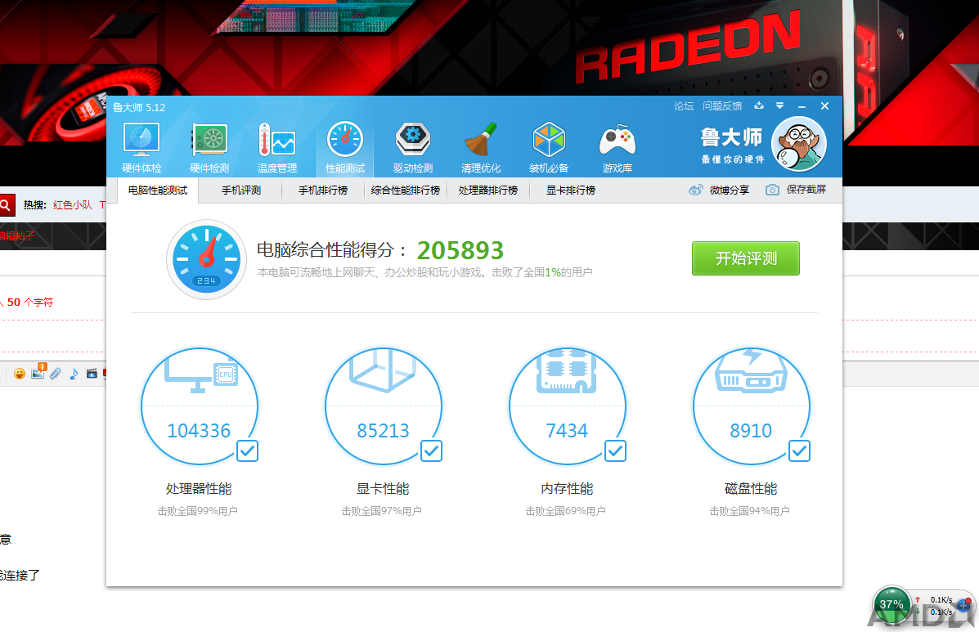Add attachment using the paperclip icon in editor
The height and width of the screenshot is (632, 979).
[x=56, y=374]
